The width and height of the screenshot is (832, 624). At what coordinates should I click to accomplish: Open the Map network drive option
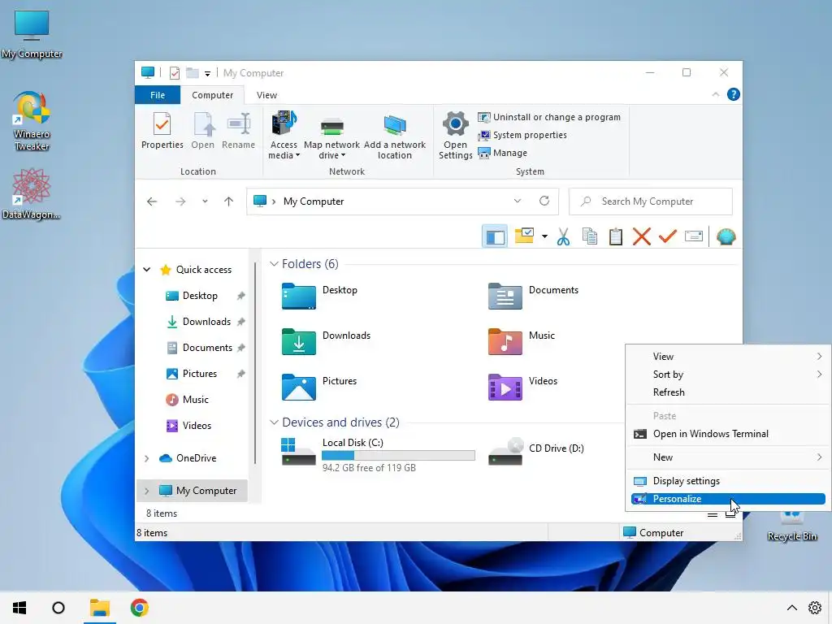[331, 137]
